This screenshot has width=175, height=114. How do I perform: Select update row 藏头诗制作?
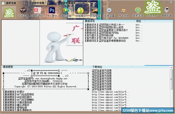point(16,105)
